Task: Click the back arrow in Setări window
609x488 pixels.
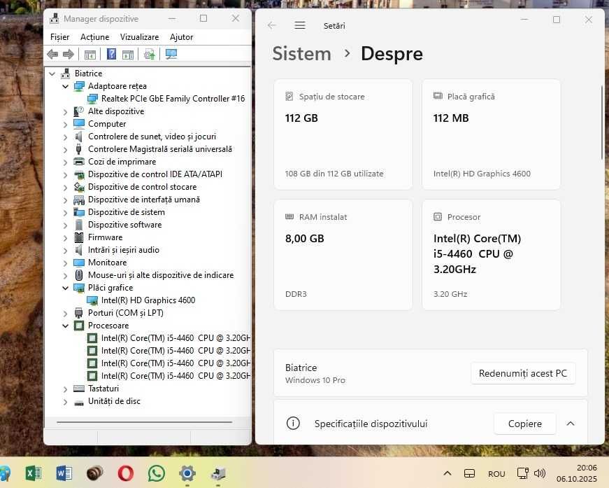Action: (272, 26)
